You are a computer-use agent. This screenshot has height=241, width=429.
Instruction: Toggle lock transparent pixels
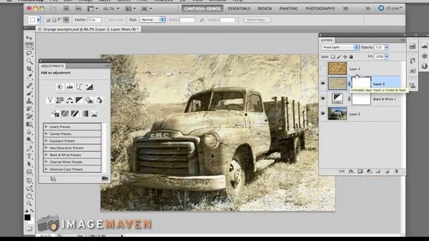[333, 56]
